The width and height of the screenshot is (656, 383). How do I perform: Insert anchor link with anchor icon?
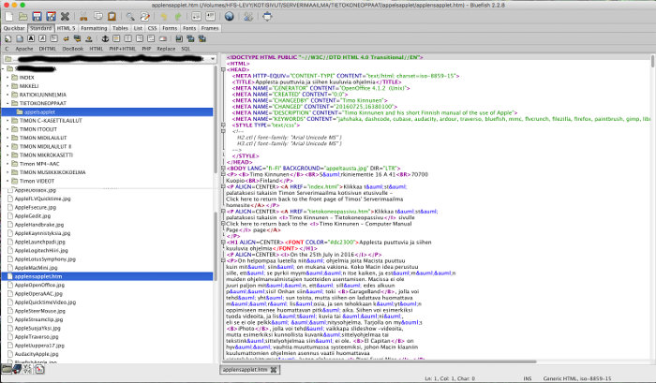[x=105, y=38]
